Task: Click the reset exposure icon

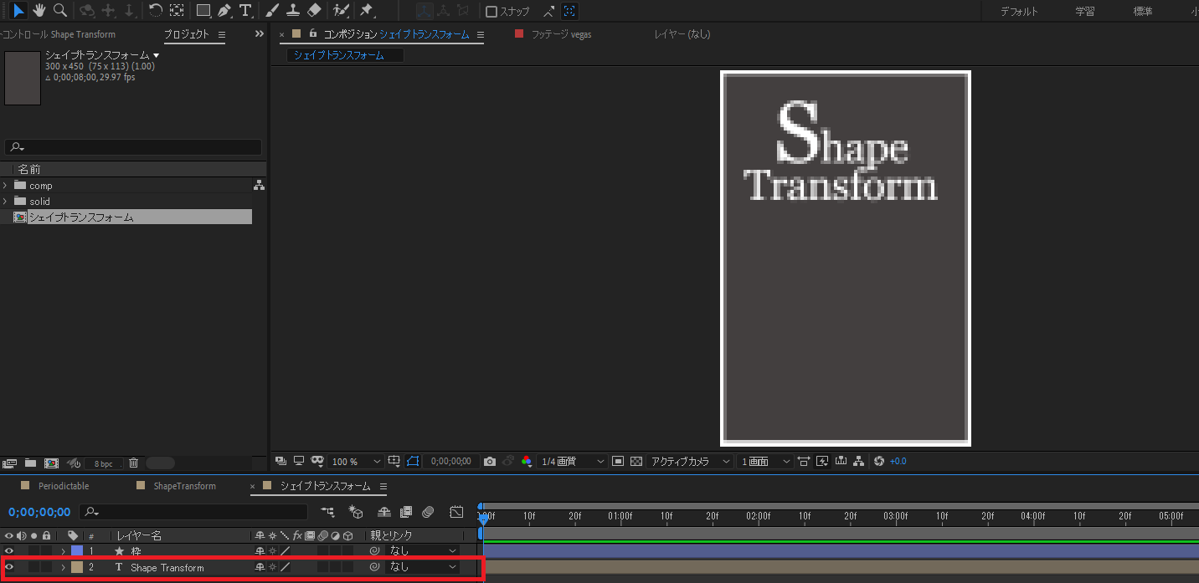Action: pos(878,461)
